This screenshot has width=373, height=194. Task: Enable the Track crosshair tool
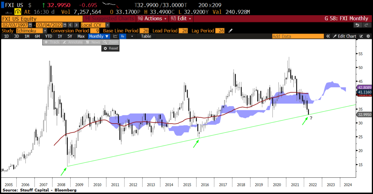coord(52,42)
